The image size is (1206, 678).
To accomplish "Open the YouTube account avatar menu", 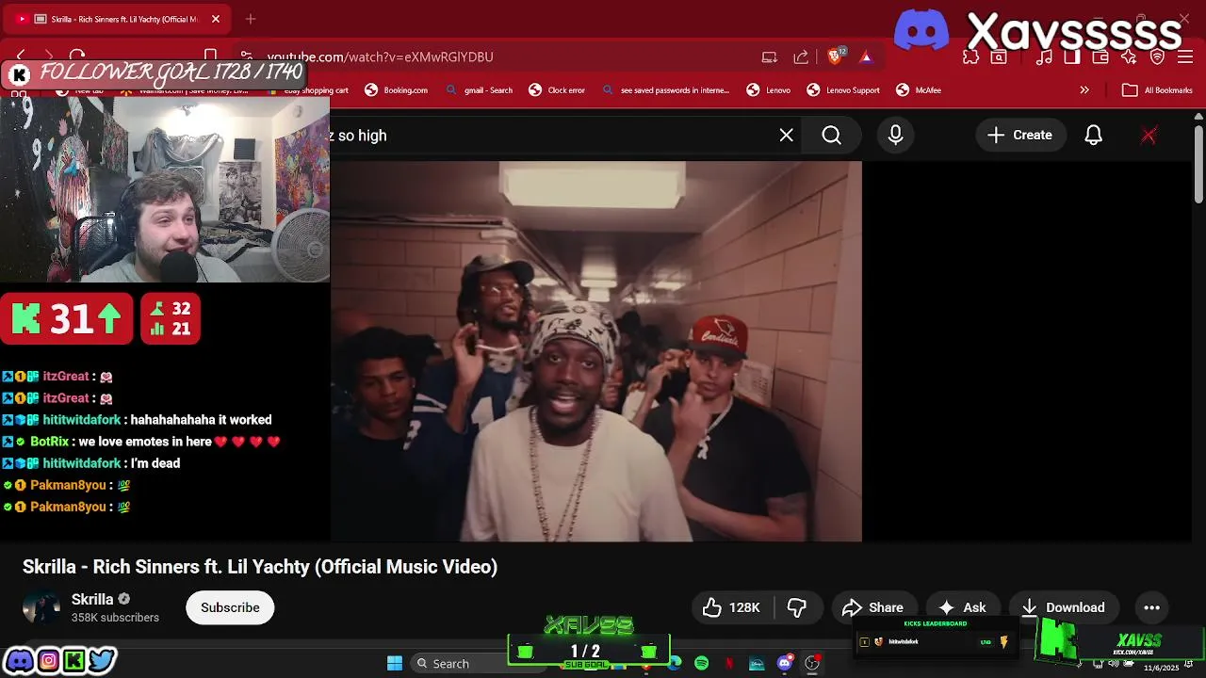I will (1149, 136).
